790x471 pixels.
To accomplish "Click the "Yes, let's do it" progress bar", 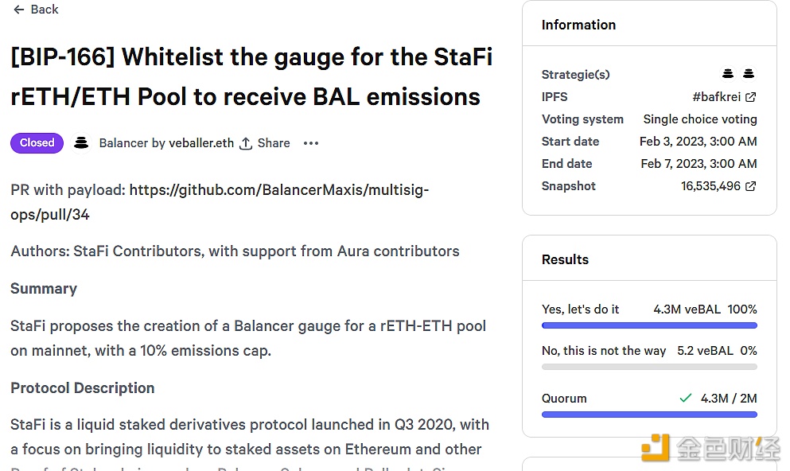I will 649,325.
